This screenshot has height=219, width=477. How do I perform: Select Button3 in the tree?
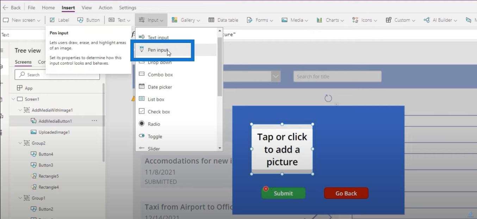point(46,165)
